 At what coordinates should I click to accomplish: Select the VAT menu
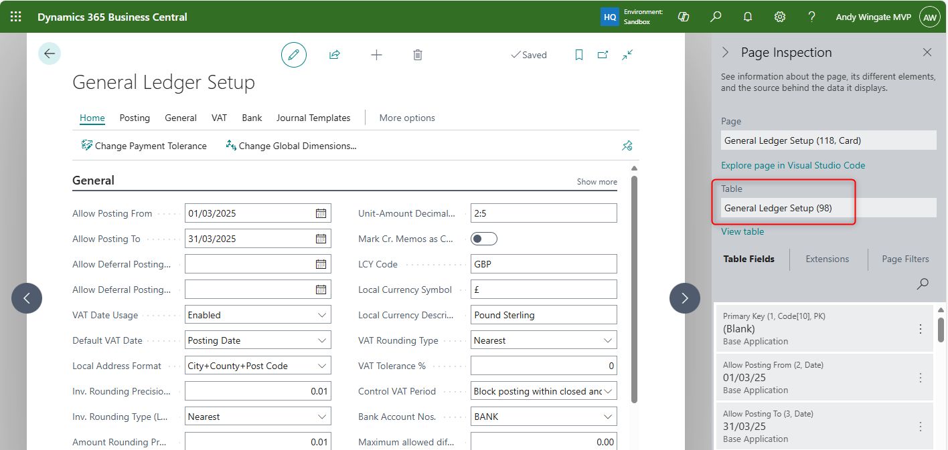pyautogui.click(x=220, y=118)
